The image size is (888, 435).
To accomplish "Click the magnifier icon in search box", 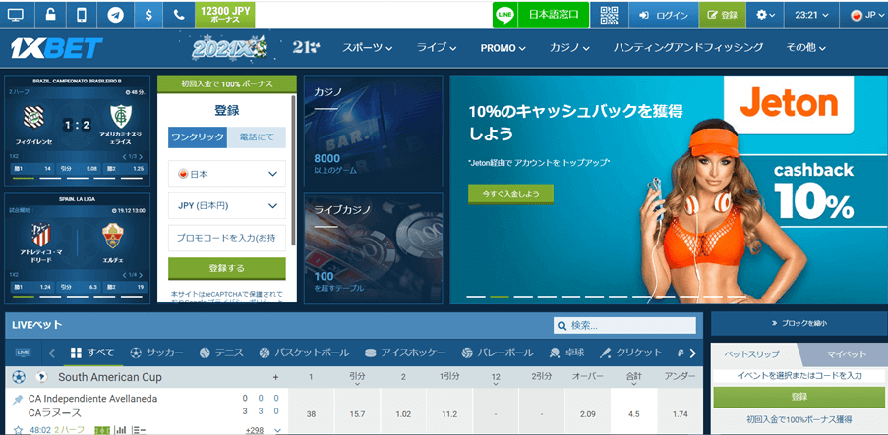I will [x=562, y=325].
